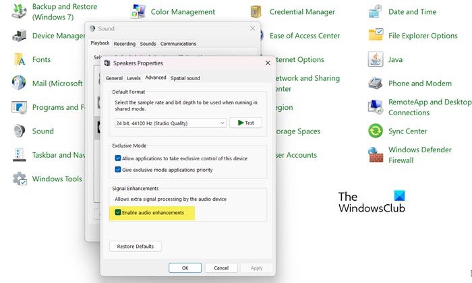Toggle Enable audio enhancements checkbox
Viewport: 472px width, 283px height.
tap(119, 212)
